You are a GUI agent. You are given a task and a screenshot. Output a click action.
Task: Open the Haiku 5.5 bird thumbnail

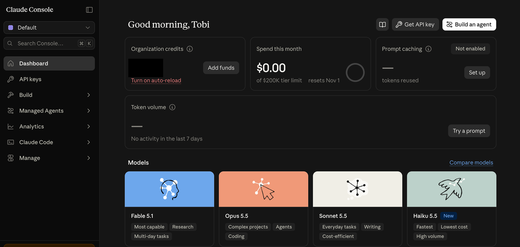(x=452, y=189)
